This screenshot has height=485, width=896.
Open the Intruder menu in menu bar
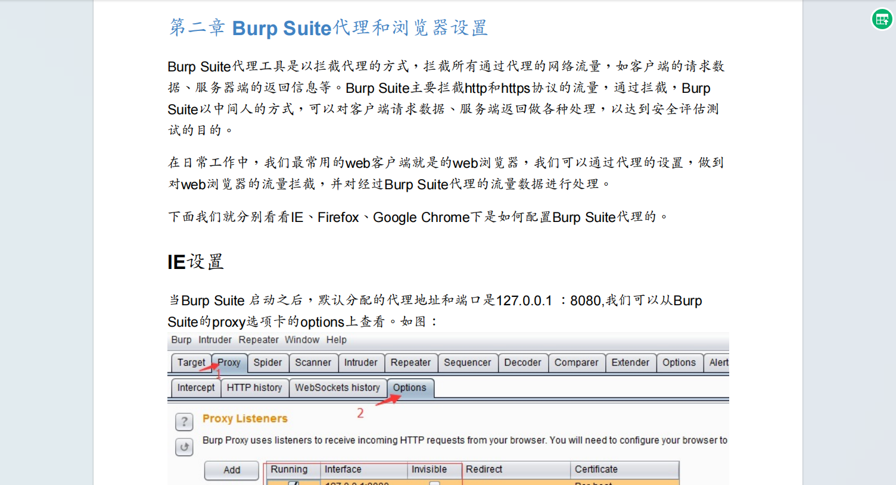(215, 340)
